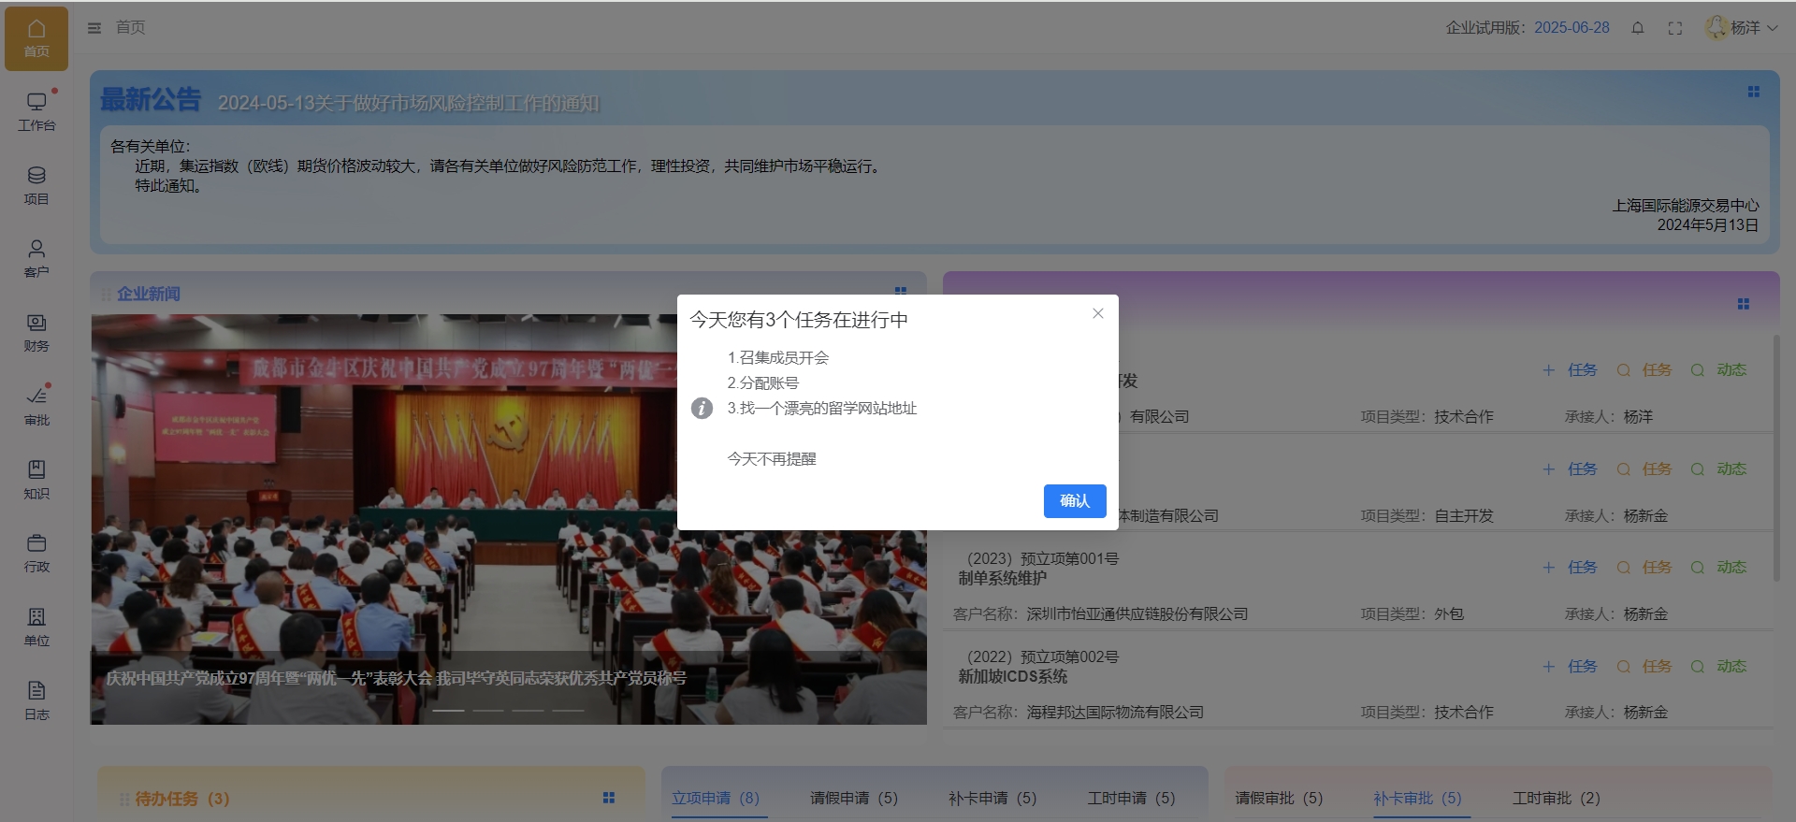View 动态 for 新加坡ICDS系统 project
The width and height of the screenshot is (1796, 822).
click(x=1719, y=667)
